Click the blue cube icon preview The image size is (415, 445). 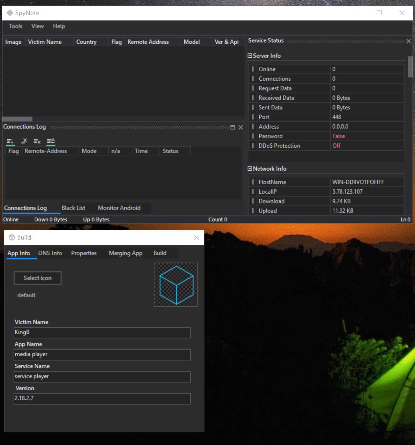(176, 285)
